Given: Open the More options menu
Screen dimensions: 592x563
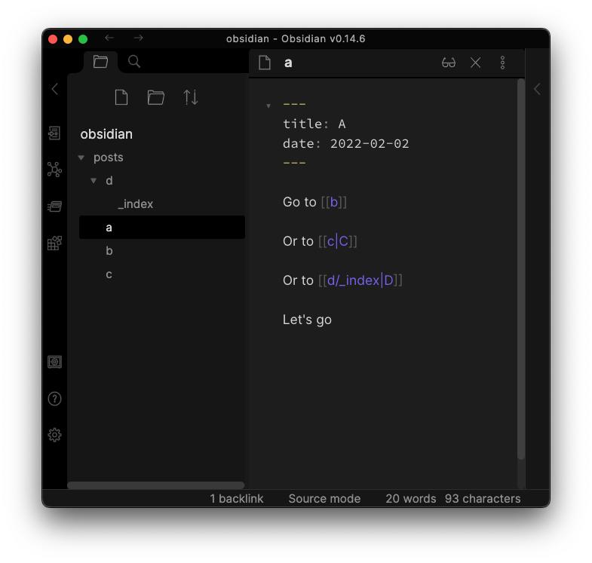Looking at the screenshot, I should [502, 63].
